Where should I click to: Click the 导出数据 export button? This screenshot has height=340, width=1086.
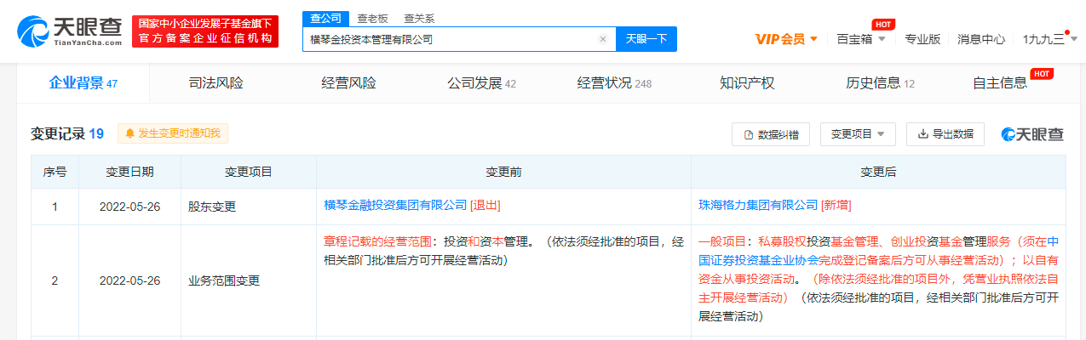(x=945, y=134)
